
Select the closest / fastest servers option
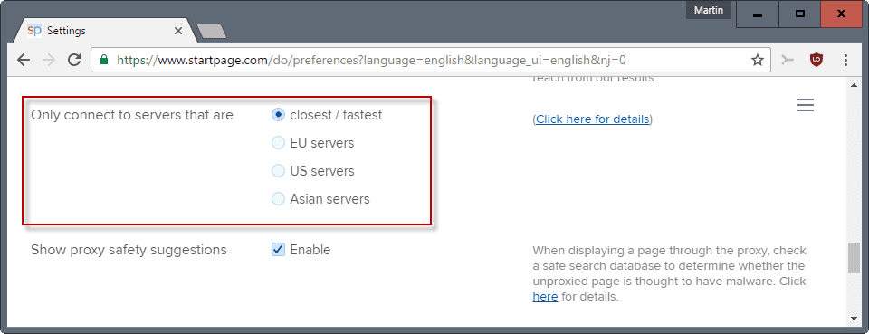point(278,115)
